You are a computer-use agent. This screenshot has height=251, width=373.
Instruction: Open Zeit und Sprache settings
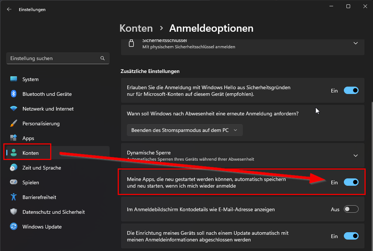pyautogui.click(x=41, y=168)
